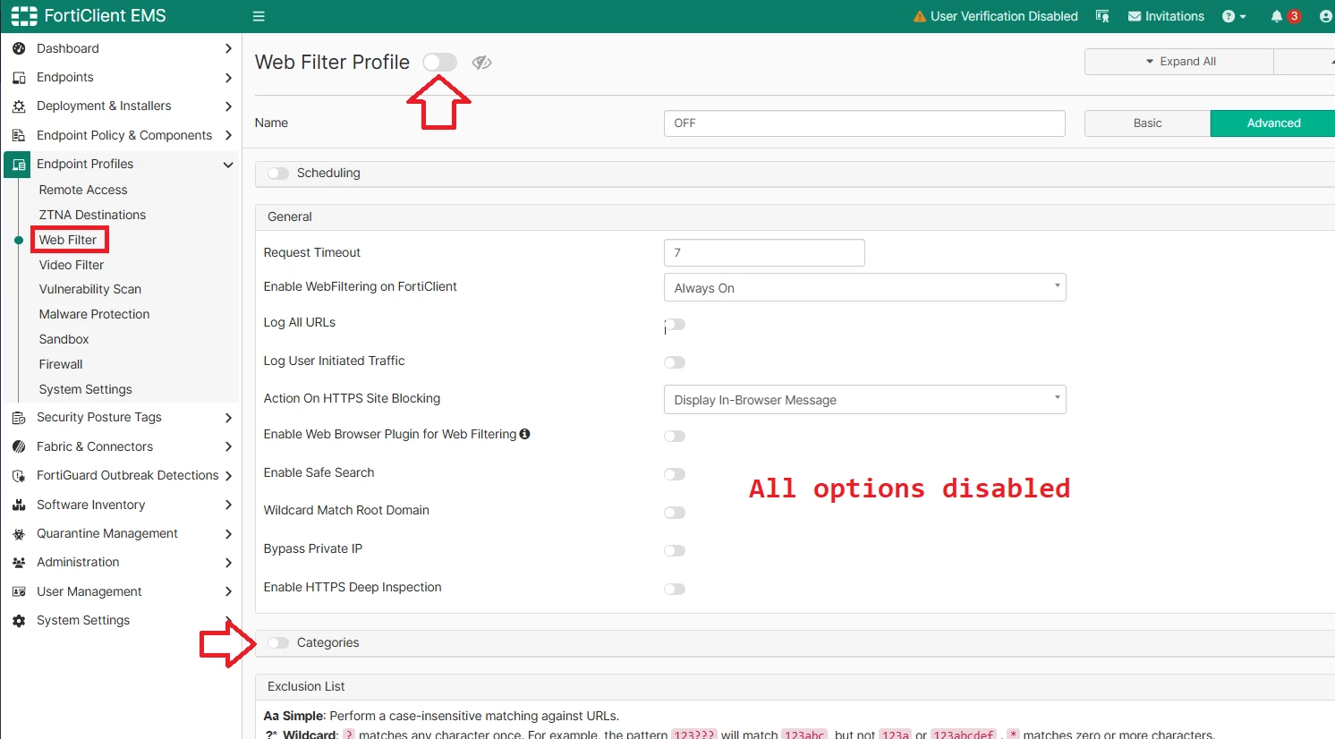Click the Endpoint Profiles sidebar icon

coord(19,165)
